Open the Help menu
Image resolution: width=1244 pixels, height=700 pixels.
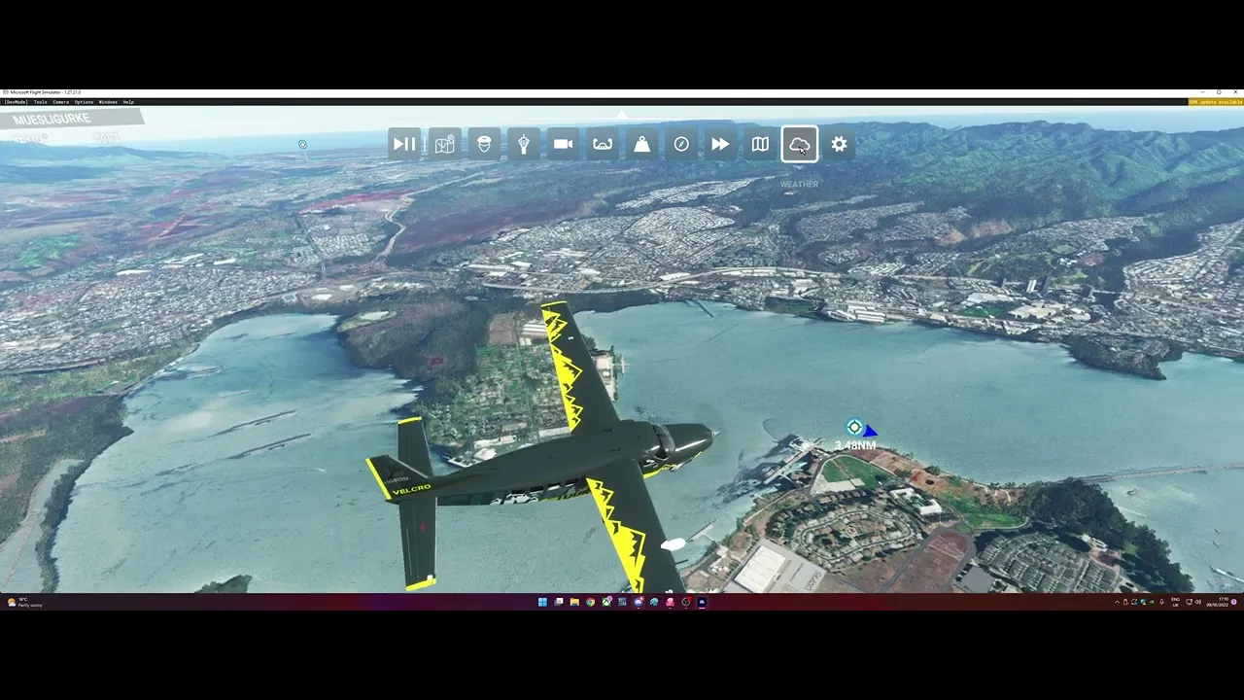(128, 102)
